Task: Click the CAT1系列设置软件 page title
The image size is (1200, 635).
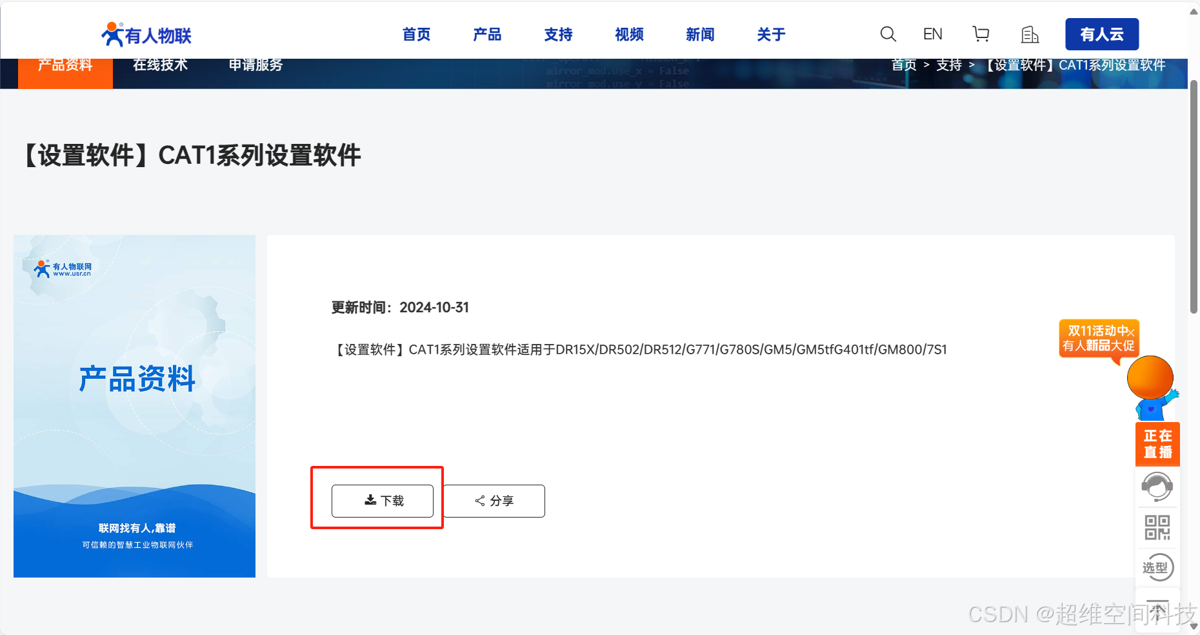Action: click(x=192, y=156)
